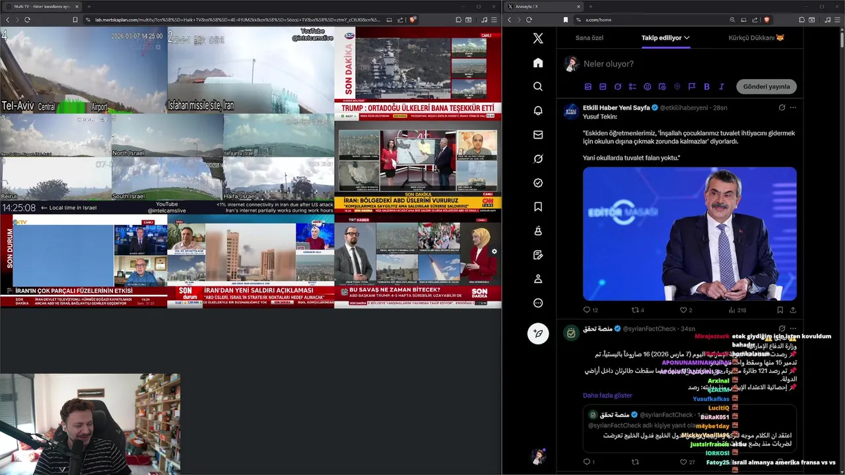
Task: Like the syrianFactCheck tweet with 27 likes
Action: 687,462
